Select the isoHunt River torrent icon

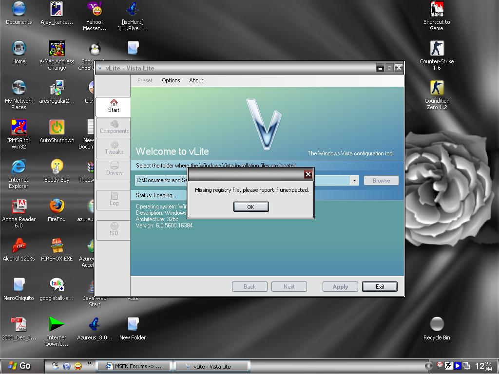tap(133, 17)
